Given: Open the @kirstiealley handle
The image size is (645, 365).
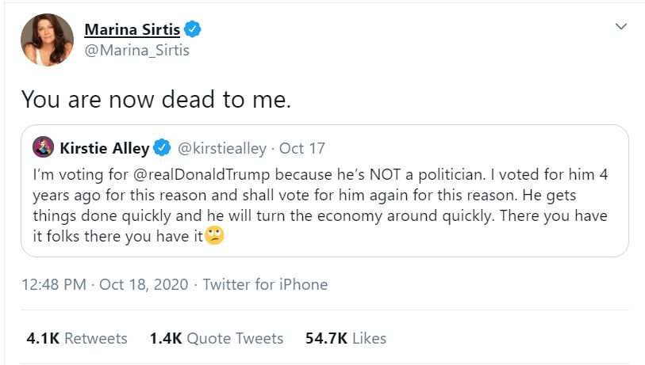Looking at the screenshot, I should click(x=221, y=148).
